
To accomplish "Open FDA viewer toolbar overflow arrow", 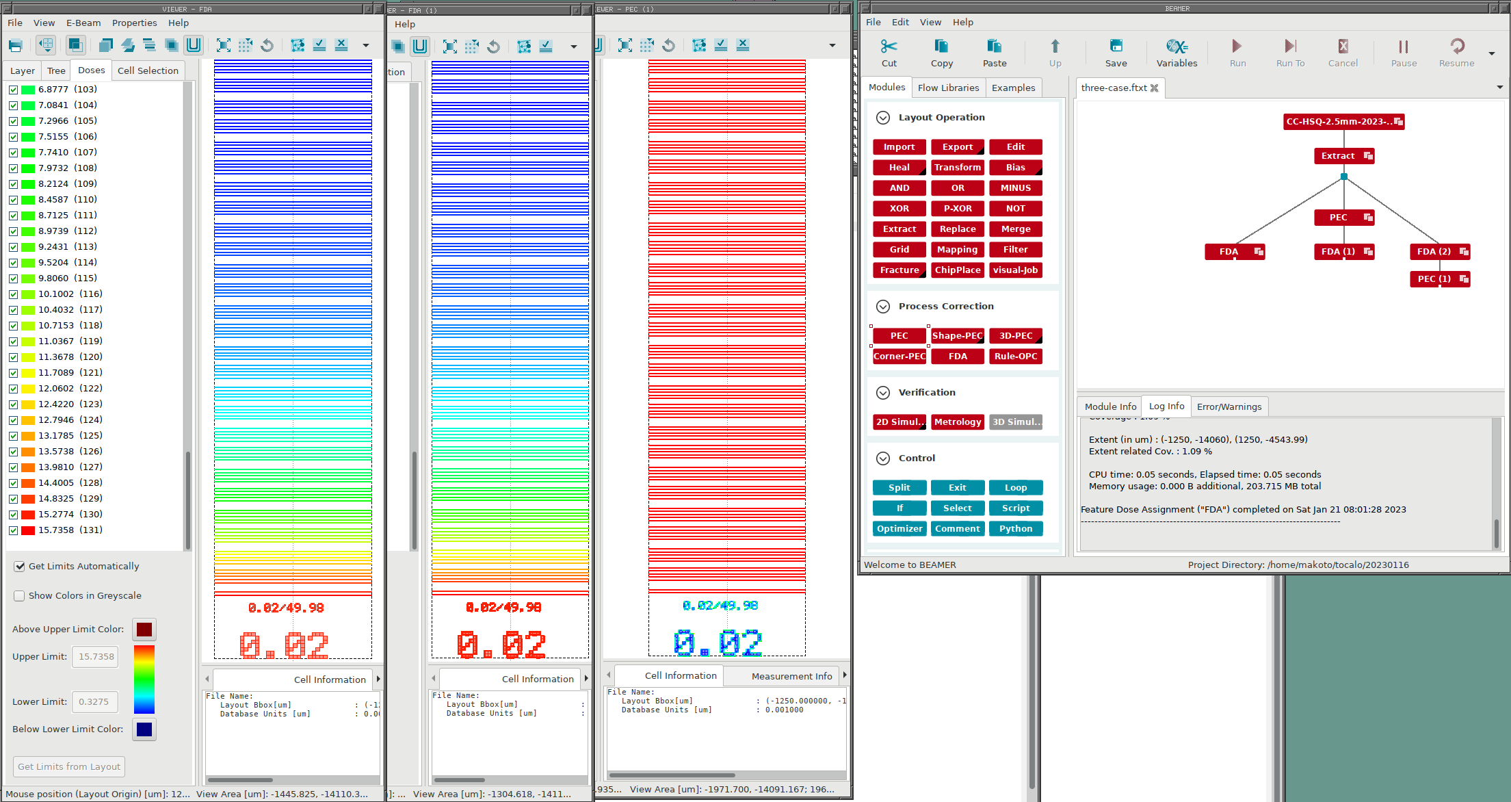I will (366, 46).
